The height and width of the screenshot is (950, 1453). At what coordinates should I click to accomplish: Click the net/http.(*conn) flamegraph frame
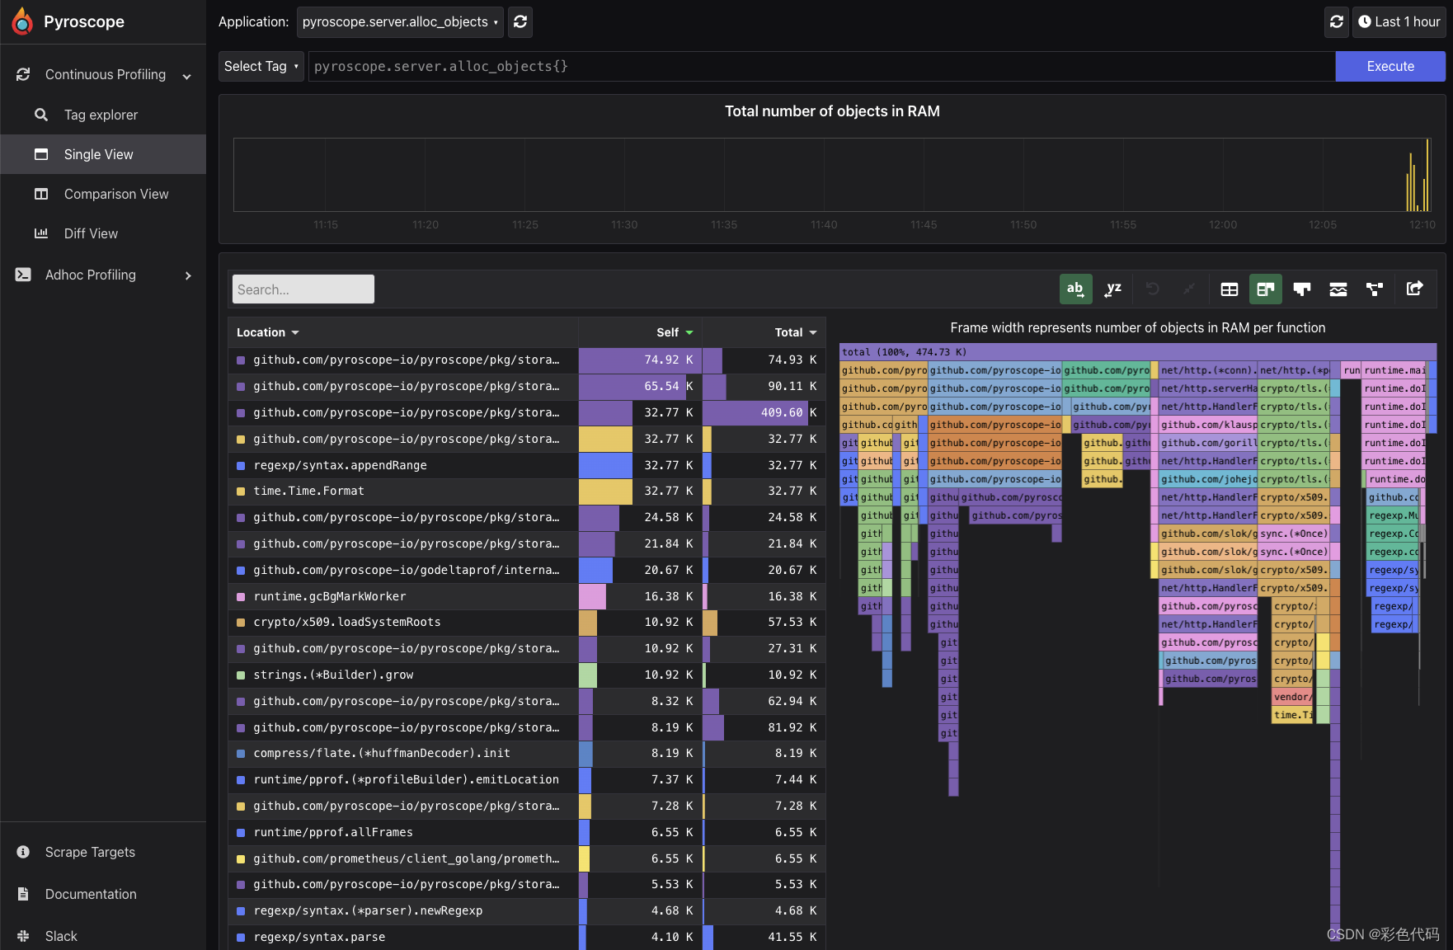pyautogui.click(x=1208, y=370)
